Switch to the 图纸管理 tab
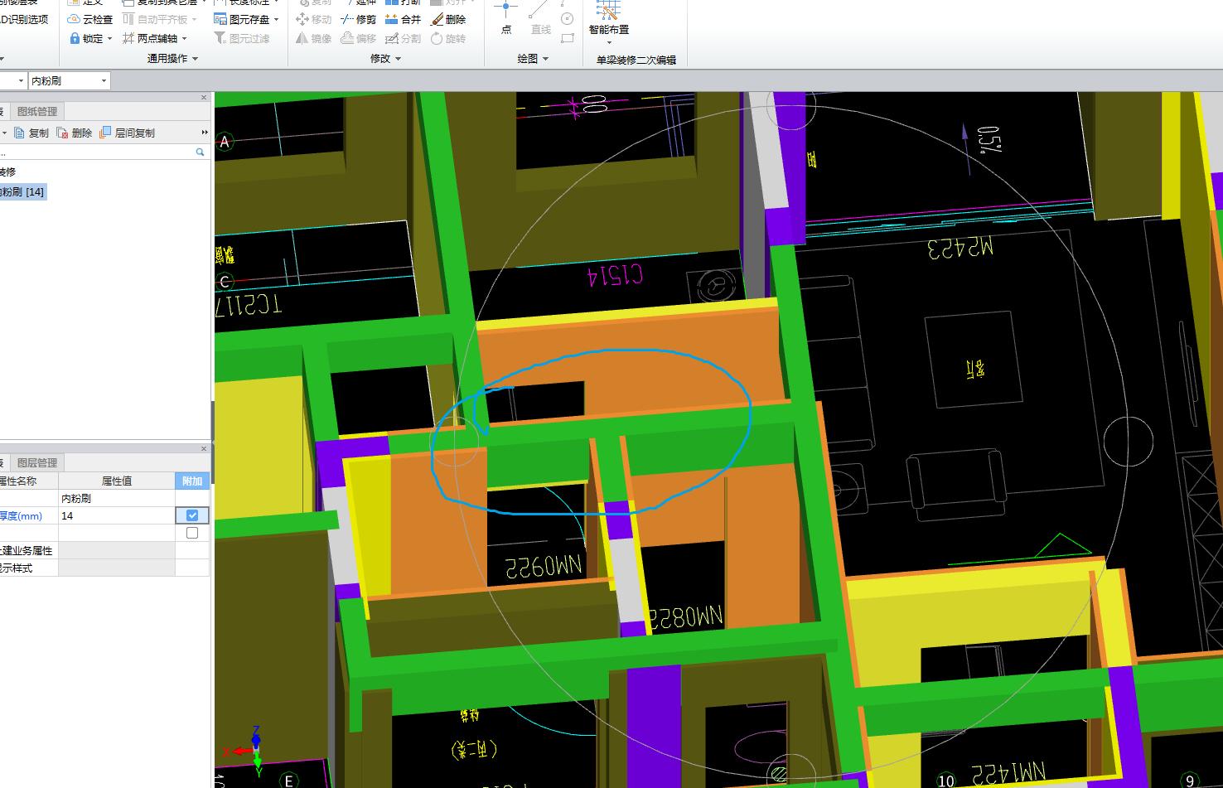The height and width of the screenshot is (788, 1223). pos(36,111)
